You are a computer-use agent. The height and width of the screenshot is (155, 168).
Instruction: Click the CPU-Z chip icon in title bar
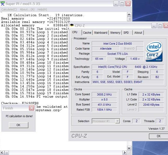[x=72, y=25]
